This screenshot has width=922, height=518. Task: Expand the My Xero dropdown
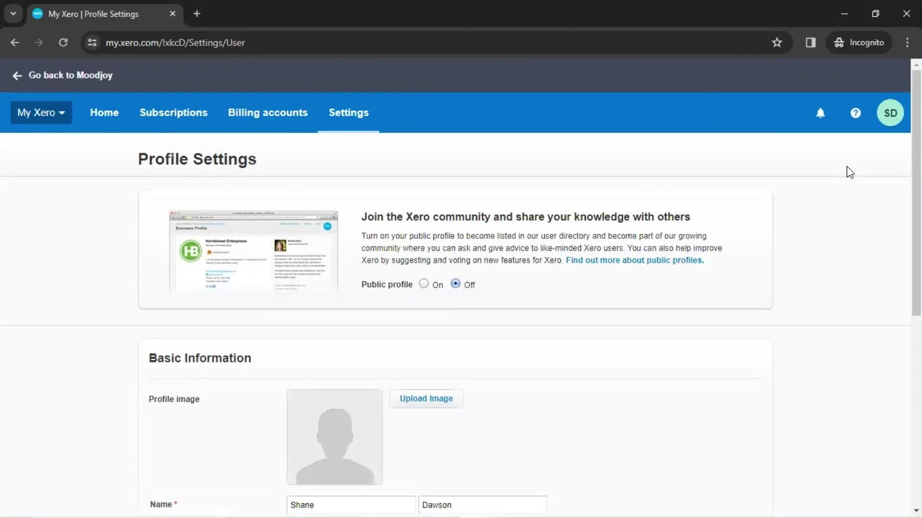[41, 113]
